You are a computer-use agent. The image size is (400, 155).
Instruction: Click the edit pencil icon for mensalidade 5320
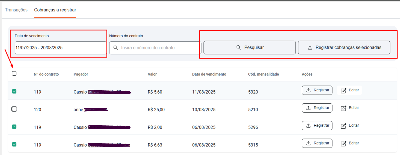(x=343, y=90)
